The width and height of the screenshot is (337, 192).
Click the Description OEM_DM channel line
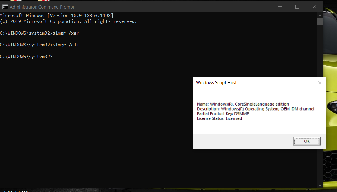256,109
